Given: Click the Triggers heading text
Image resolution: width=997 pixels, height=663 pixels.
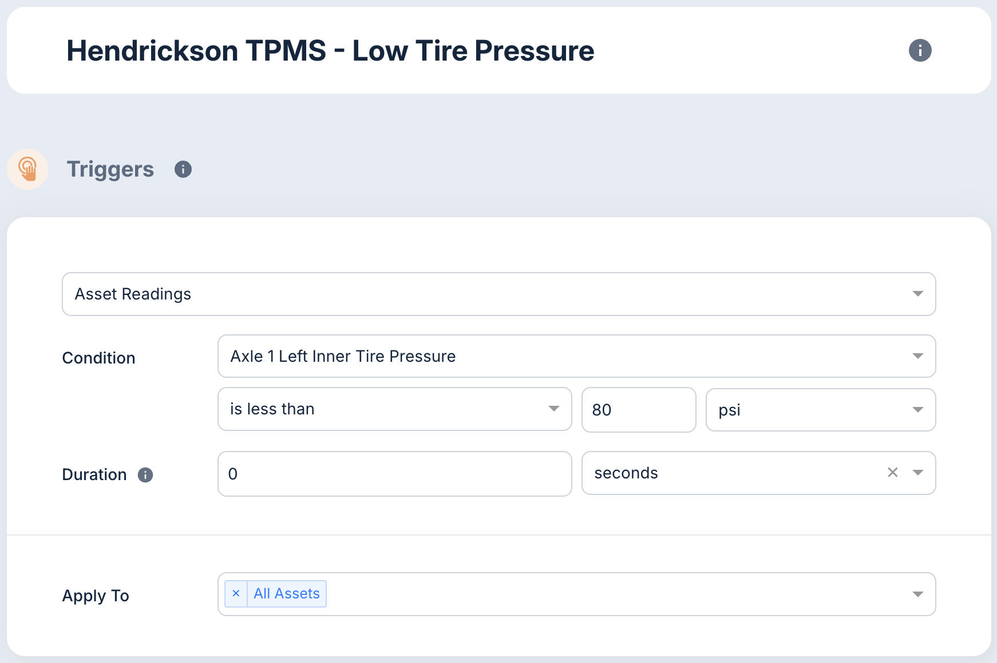Looking at the screenshot, I should 110,169.
